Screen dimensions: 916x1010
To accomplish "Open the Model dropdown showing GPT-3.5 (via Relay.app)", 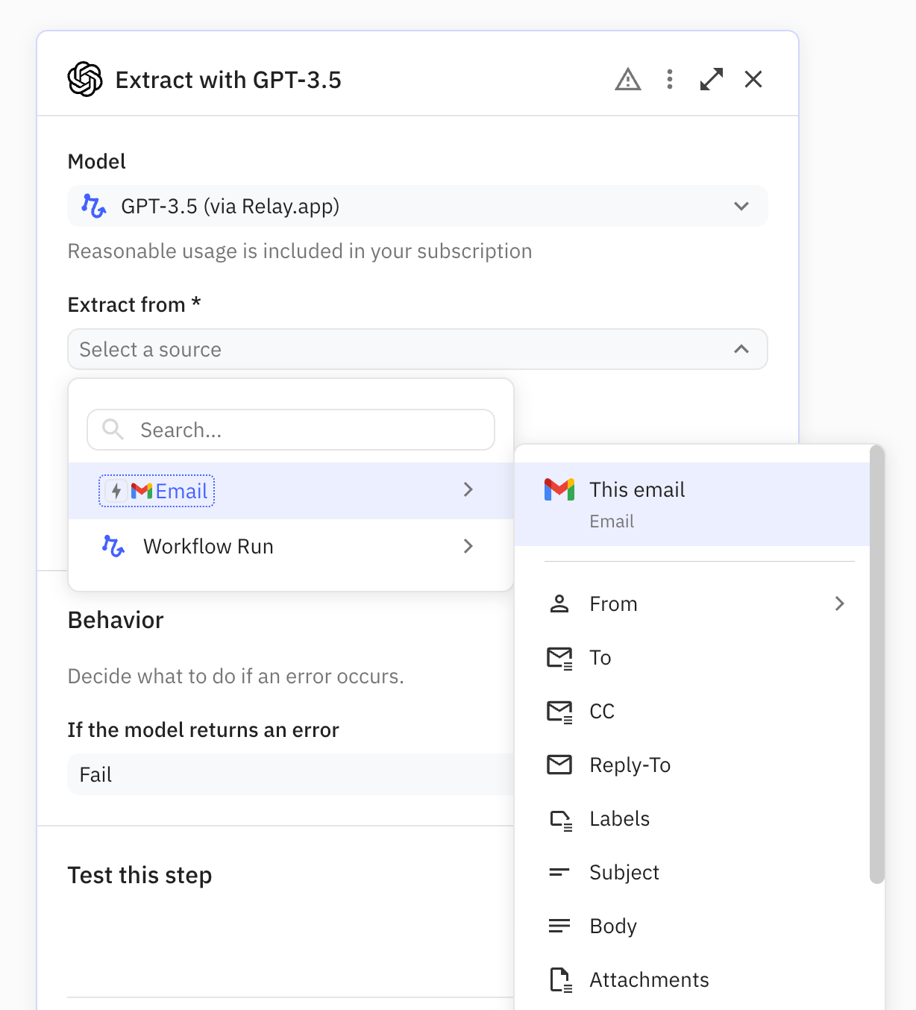I will click(x=418, y=206).
